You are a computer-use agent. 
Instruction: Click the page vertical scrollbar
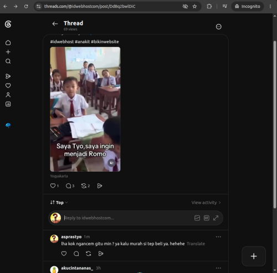pyautogui.click(x=275, y=125)
